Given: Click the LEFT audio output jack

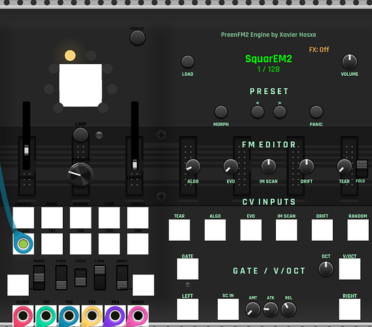Looking at the screenshot, I should click(x=188, y=309).
